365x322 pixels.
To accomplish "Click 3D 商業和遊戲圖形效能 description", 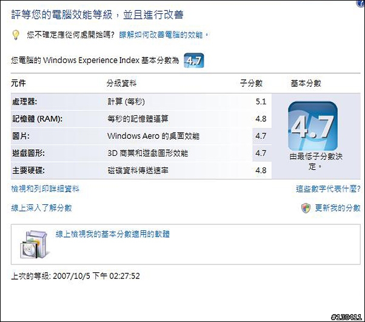I will point(147,153).
